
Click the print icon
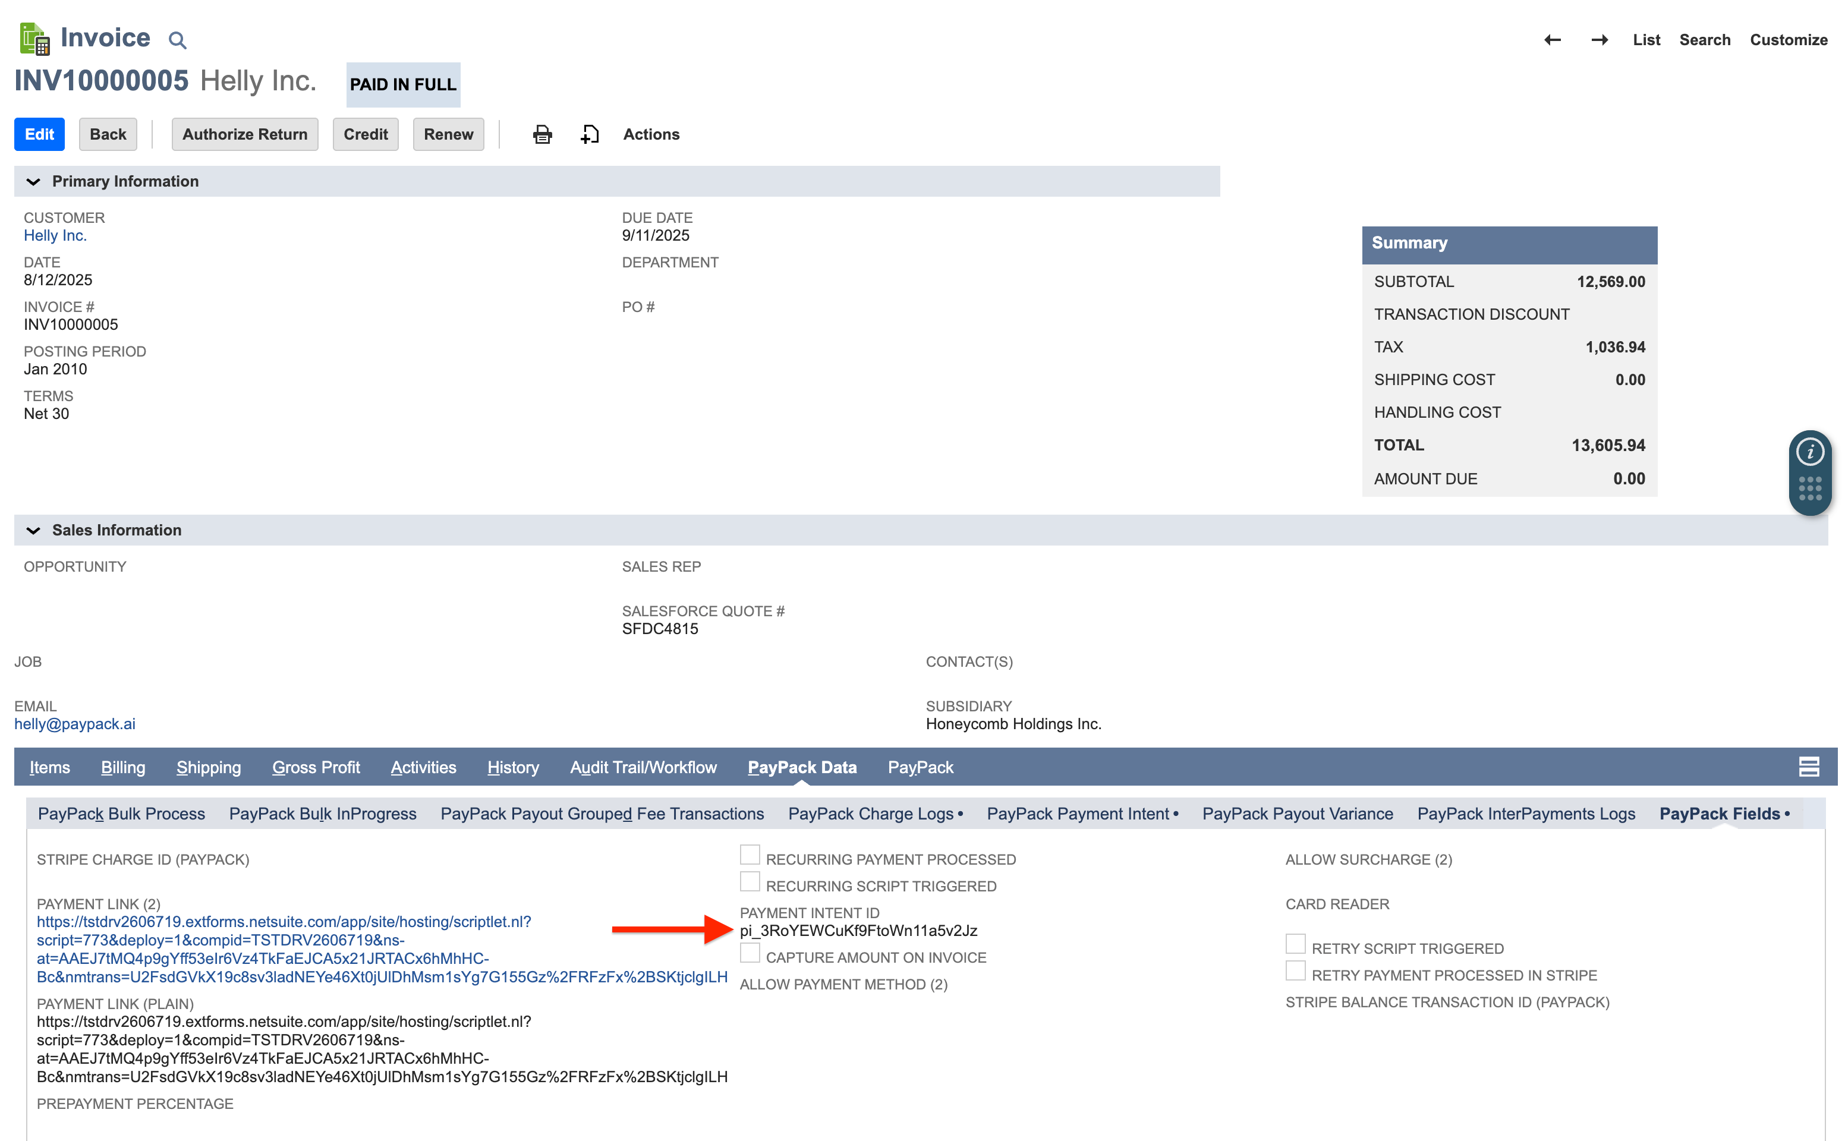(543, 134)
